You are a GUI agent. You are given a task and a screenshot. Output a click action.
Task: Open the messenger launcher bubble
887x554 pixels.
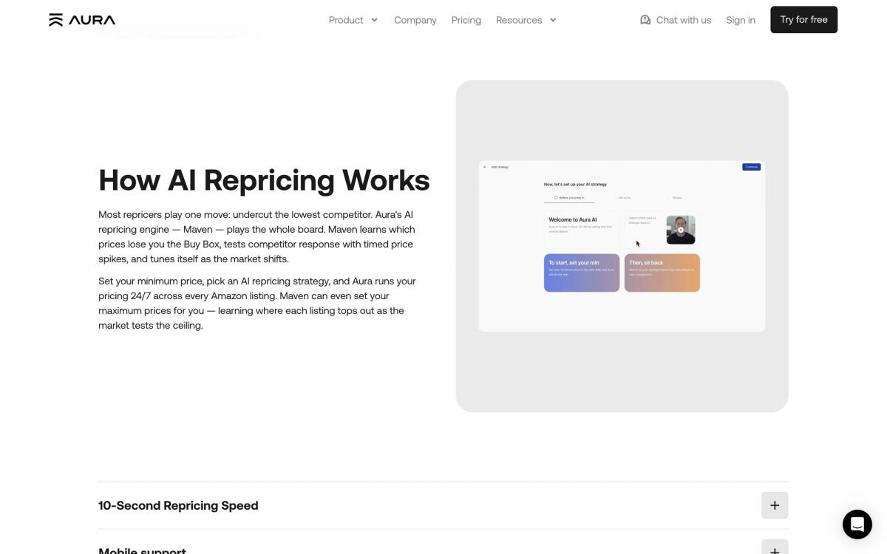click(x=857, y=524)
